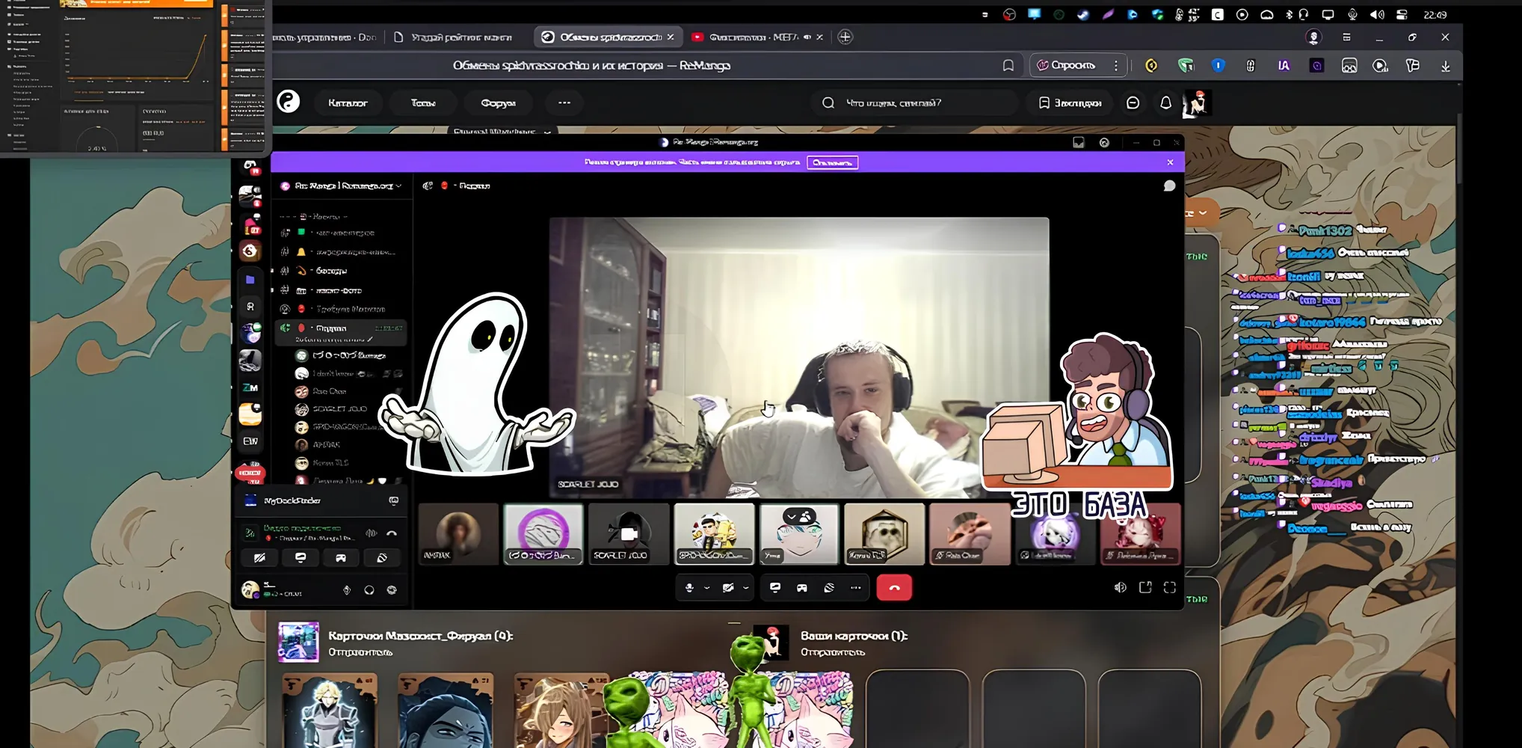This screenshot has width=1522, height=748.
Task: Click the call volume speaker icon
Action: [x=1120, y=588]
